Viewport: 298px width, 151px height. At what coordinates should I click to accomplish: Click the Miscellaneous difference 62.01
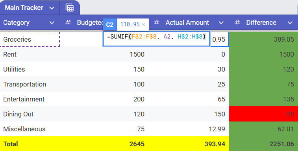(286, 129)
